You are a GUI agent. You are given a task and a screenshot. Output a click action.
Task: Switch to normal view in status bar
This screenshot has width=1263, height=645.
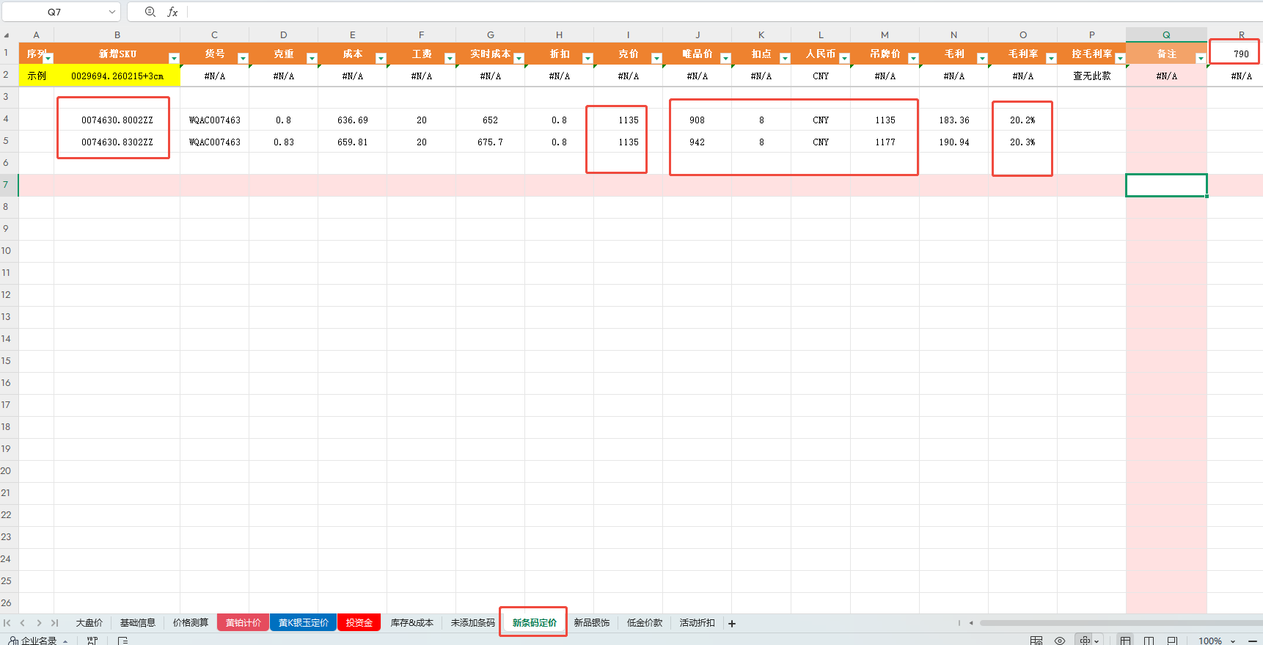[x=1125, y=641]
